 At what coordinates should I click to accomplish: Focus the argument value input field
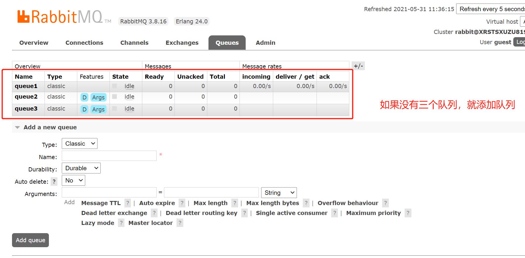coord(211,192)
